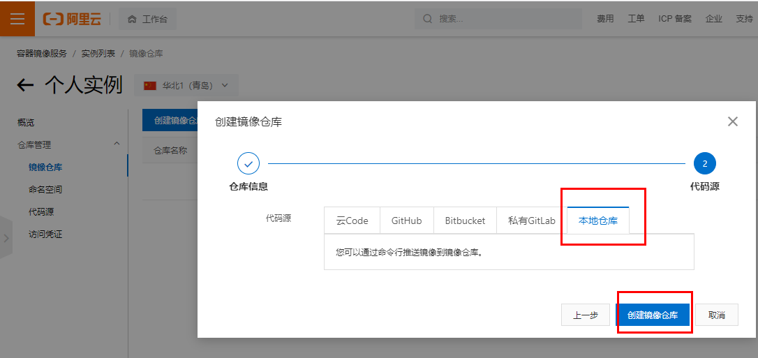Screen dimensions: 758x358
Task: Select the 本地仓库 tab
Action: [598, 221]
